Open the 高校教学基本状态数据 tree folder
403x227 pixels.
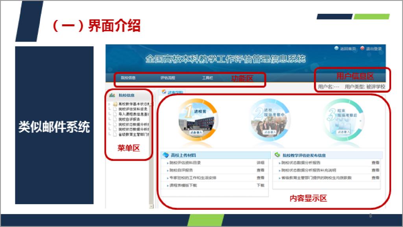(134, 104)
